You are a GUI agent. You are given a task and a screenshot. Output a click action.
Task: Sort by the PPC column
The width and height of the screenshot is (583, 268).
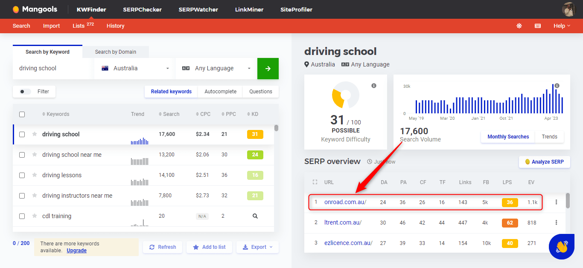click(228, 114)
